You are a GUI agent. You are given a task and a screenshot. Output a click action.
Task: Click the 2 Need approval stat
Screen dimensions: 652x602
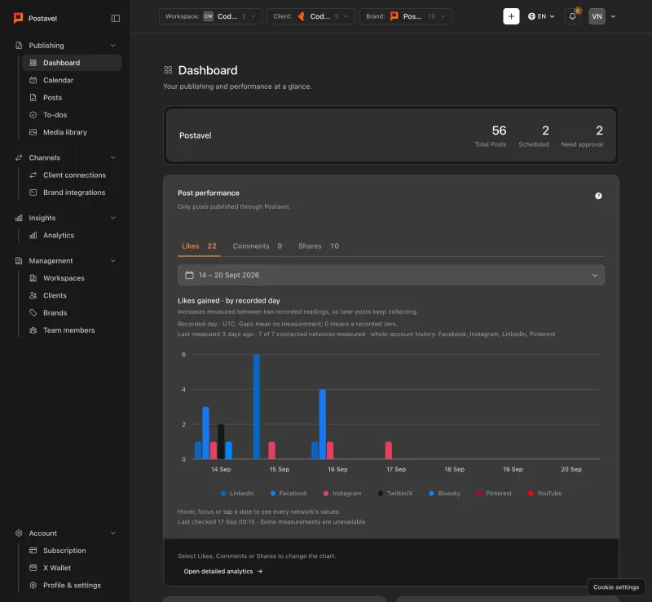(x=582, y=135)
